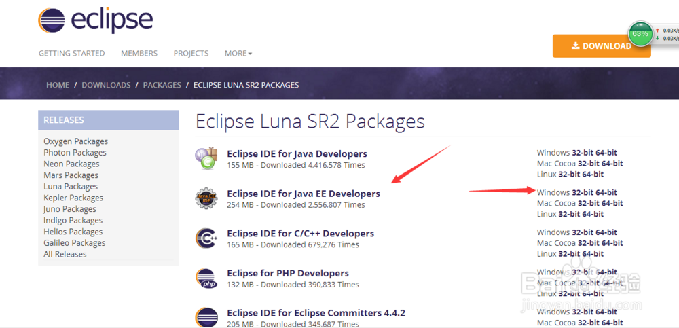This screenshot has width=679, height=328.
Task: Click '132 MB - Downloaded 390,833 Times' text
Action: click(293, 285)
